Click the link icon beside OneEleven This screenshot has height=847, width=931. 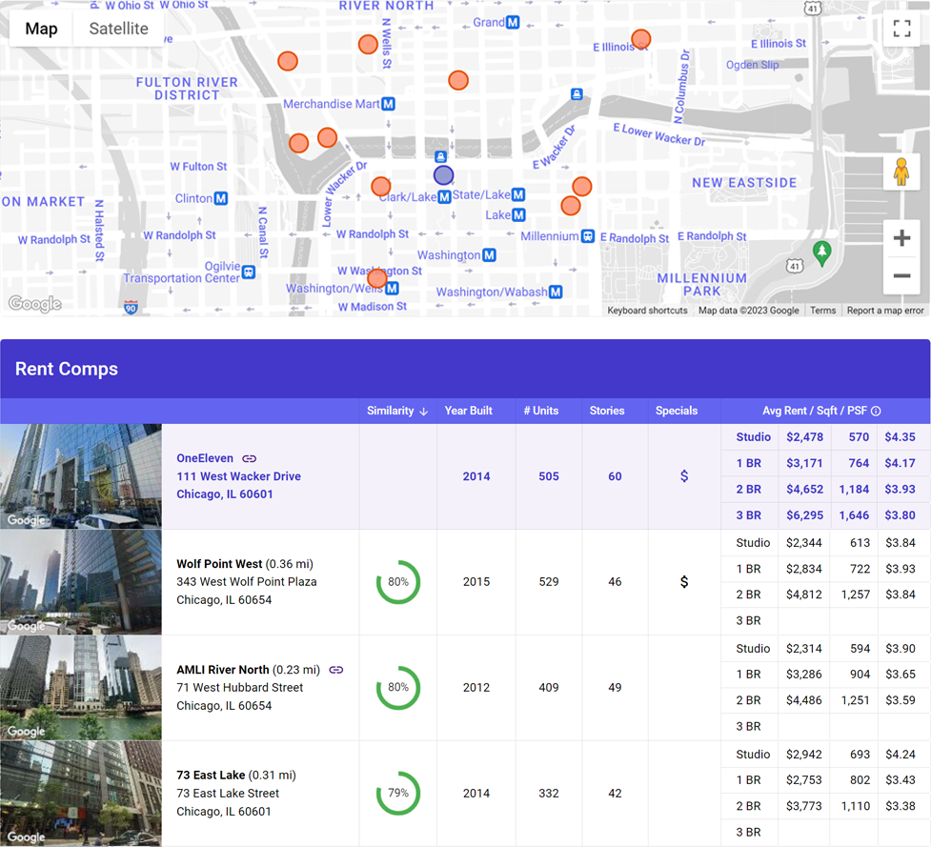pyautogui.click(x=249, y=457)
